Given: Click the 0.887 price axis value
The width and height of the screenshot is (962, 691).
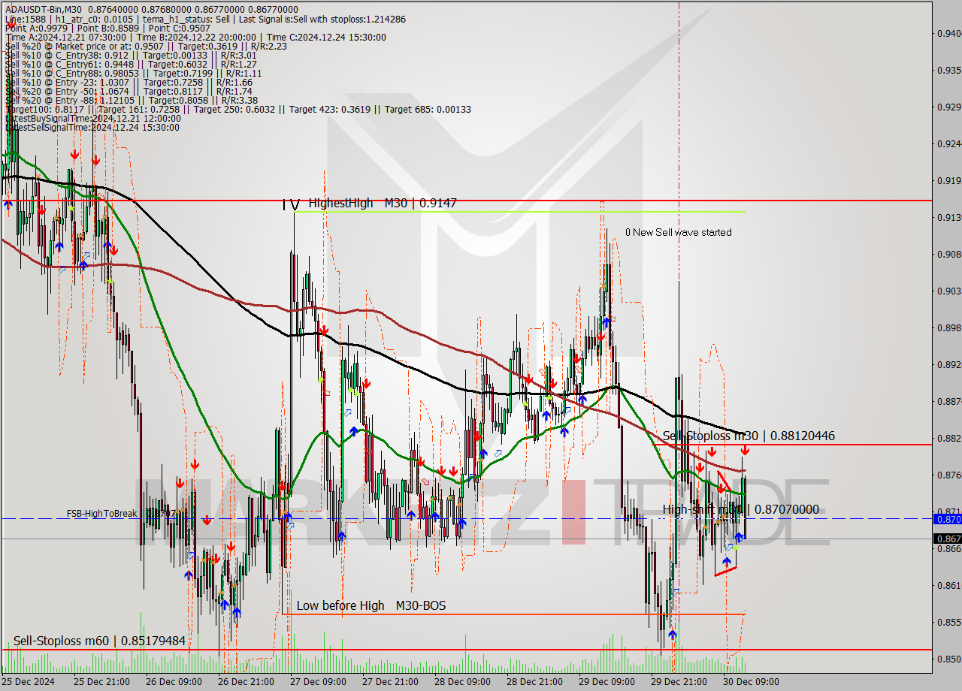Looking at the screenshot, I should point(948,401).
